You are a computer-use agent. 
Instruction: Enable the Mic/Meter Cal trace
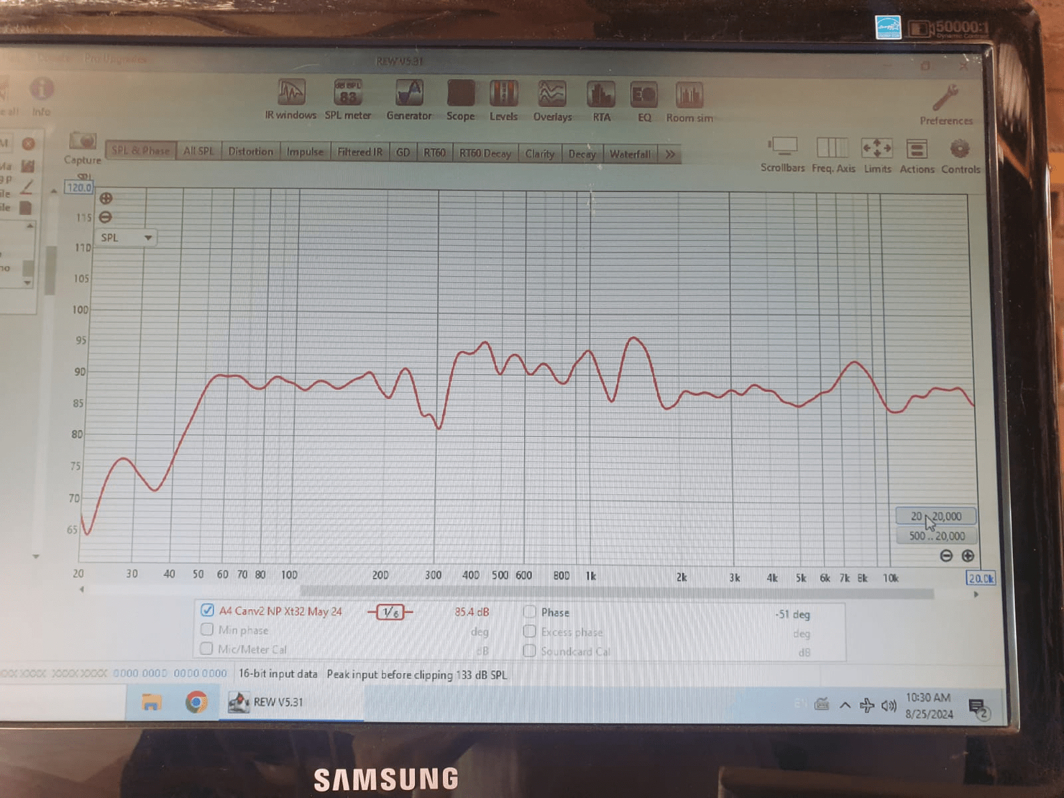coord(207,648)
